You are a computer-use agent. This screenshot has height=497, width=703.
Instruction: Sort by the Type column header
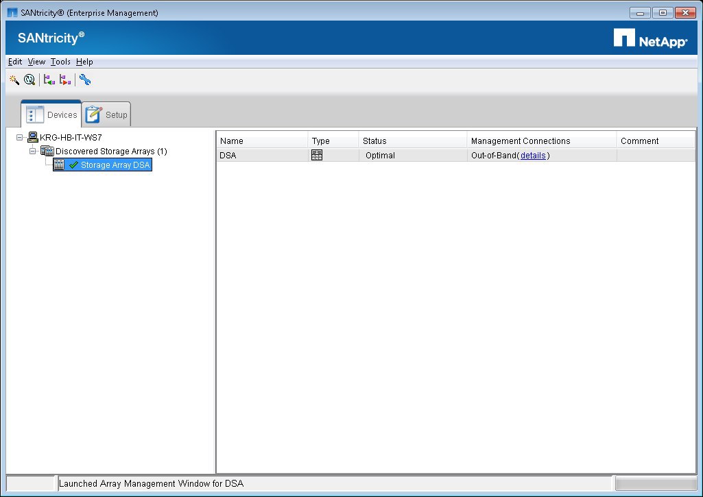coord(333,141)
